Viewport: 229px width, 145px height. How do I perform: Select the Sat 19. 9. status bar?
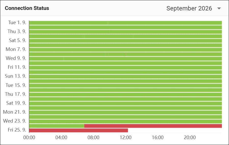(126, 104)
